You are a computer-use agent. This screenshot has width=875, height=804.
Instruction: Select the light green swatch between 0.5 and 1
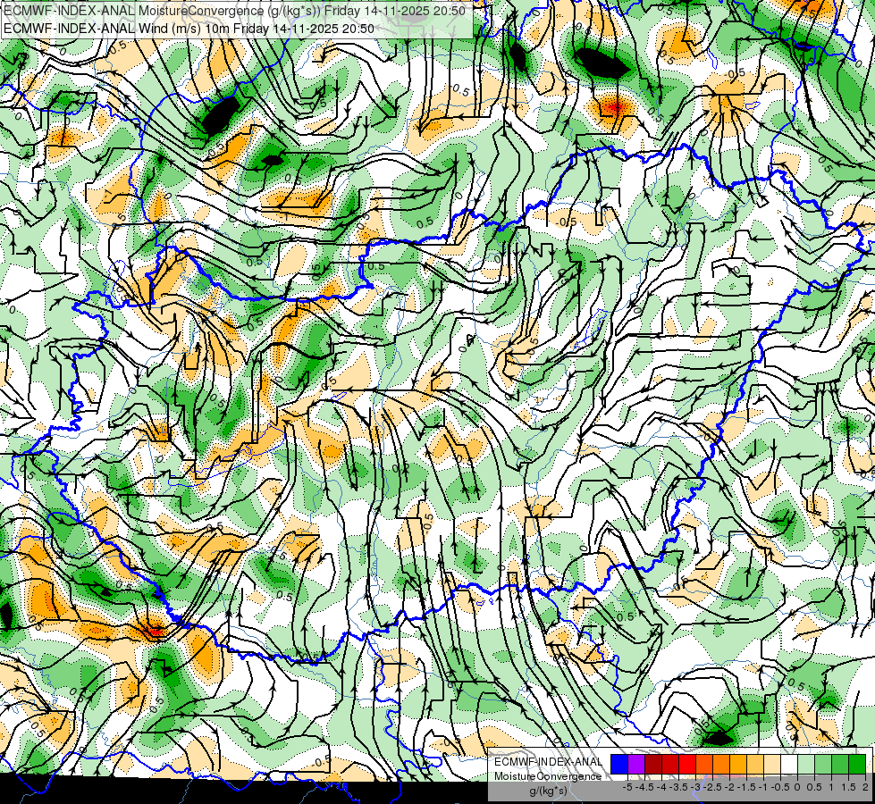pos(822,765)
